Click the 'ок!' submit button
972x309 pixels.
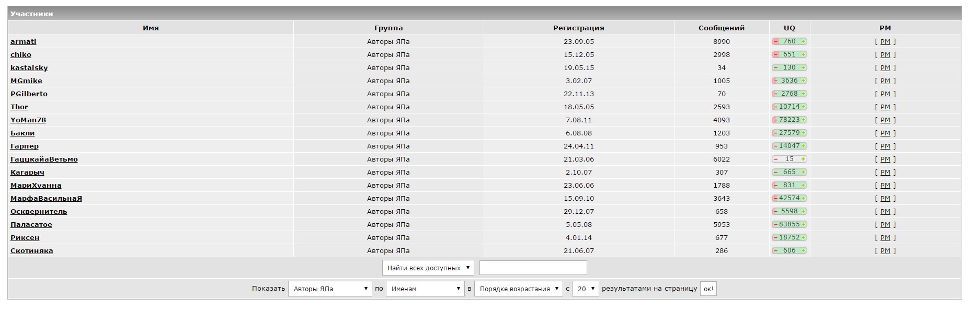point(708,289)
